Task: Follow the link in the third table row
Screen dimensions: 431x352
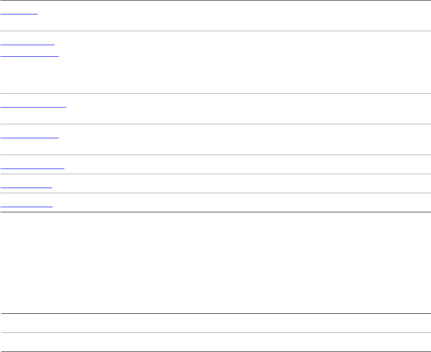Action: point(33,105)
